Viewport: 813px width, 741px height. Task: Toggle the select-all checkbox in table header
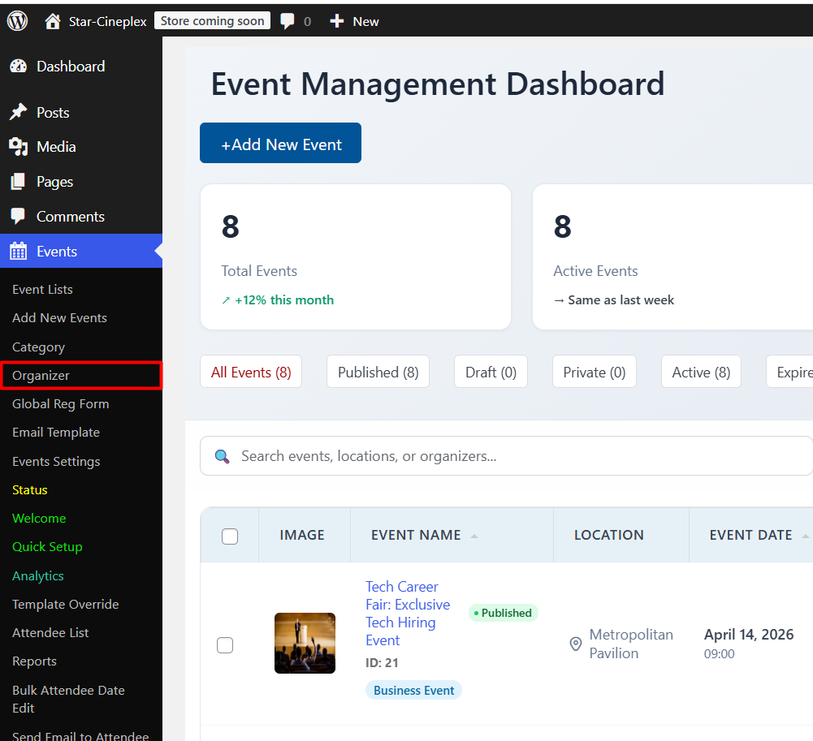point(230,536)
